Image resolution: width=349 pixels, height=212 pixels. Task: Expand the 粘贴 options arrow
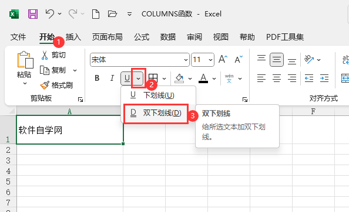[25, 84]
